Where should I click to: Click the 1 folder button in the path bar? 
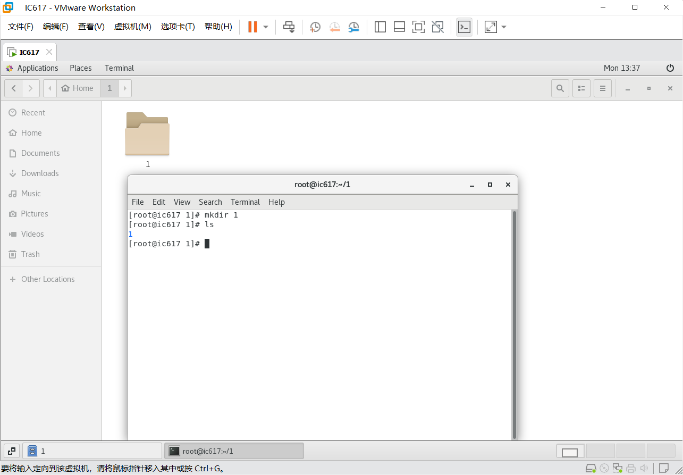(x=109, y=88)
